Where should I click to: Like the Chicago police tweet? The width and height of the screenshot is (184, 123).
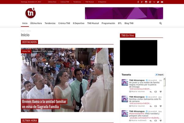tap(161, 92)
